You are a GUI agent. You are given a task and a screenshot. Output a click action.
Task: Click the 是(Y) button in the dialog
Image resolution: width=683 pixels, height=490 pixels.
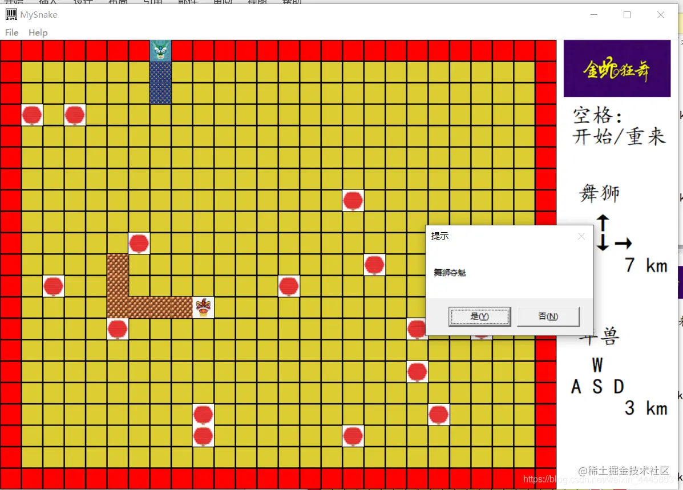[x=479, y=317]
